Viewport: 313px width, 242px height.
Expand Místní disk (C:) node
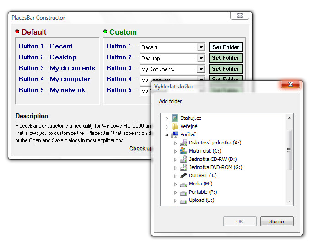point(175,151)
